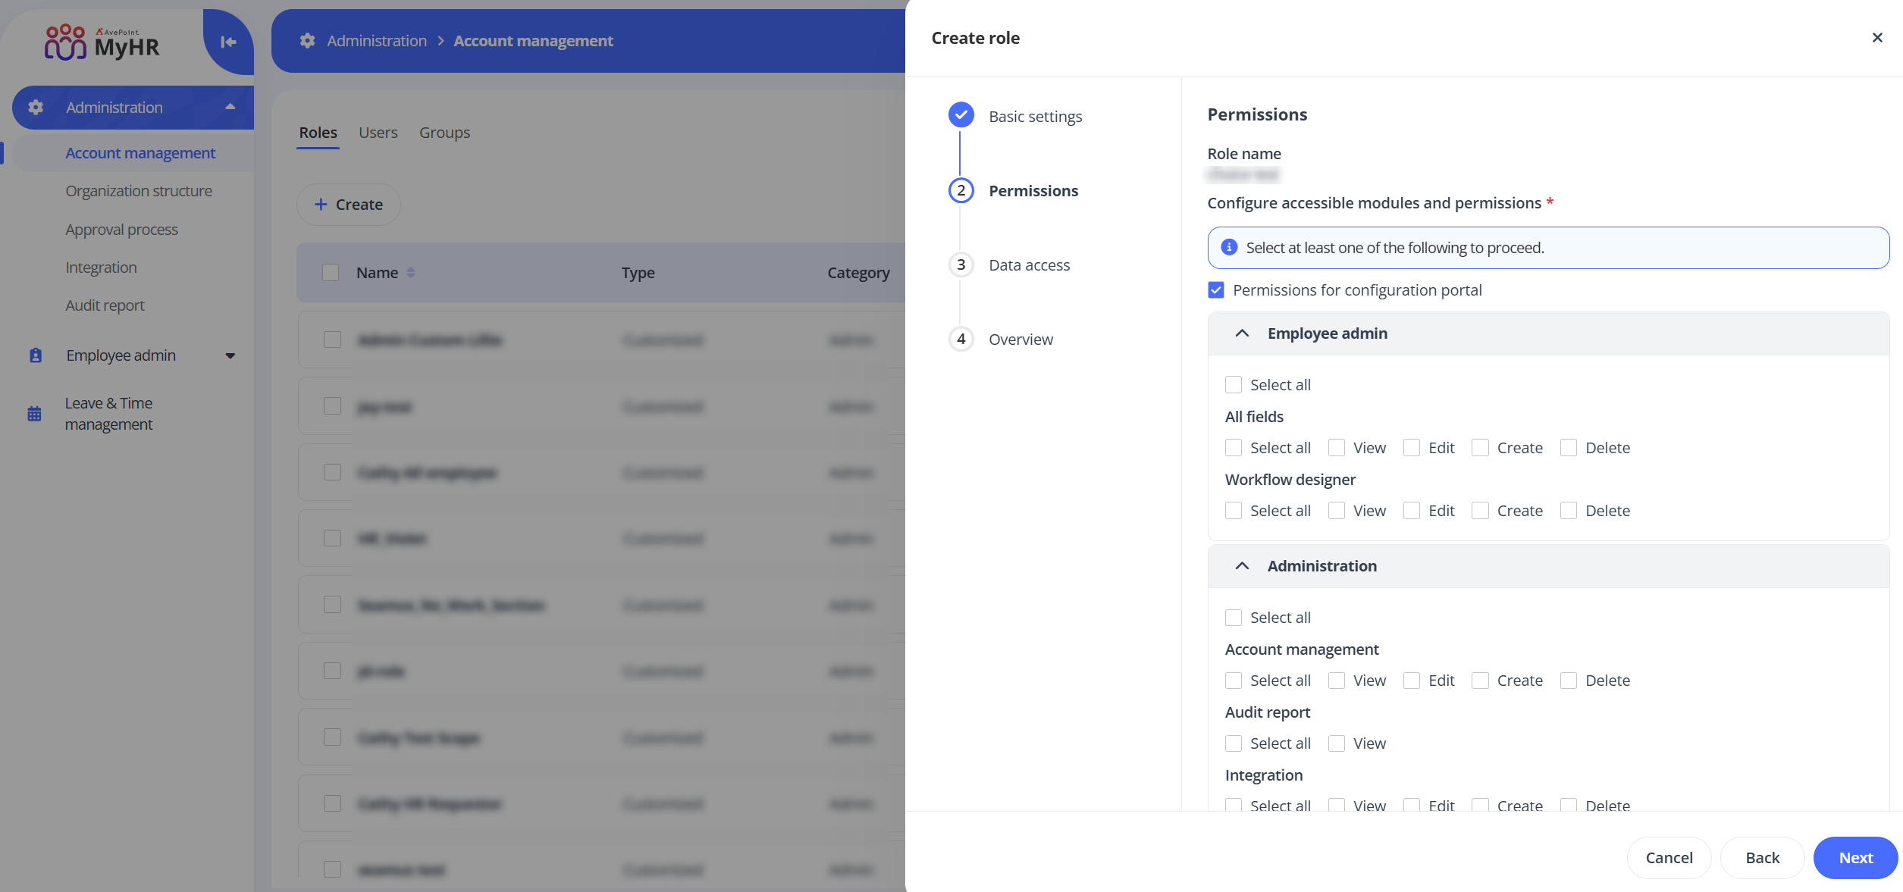Select the Administration gear icon in sidebar
The image size is (1903, 892).
coord(35,107)
